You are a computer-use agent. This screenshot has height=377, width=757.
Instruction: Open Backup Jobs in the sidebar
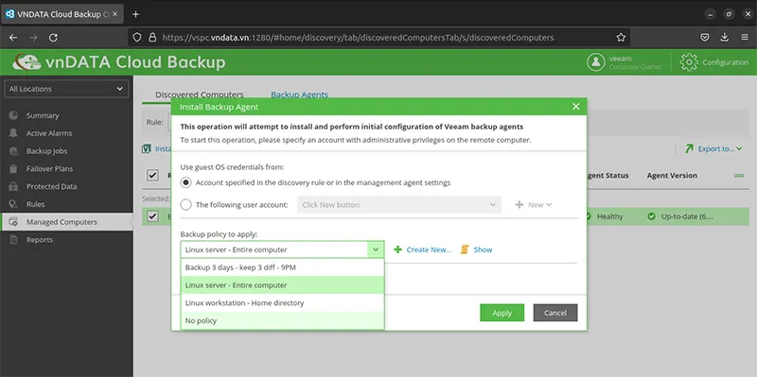(46, 151)
